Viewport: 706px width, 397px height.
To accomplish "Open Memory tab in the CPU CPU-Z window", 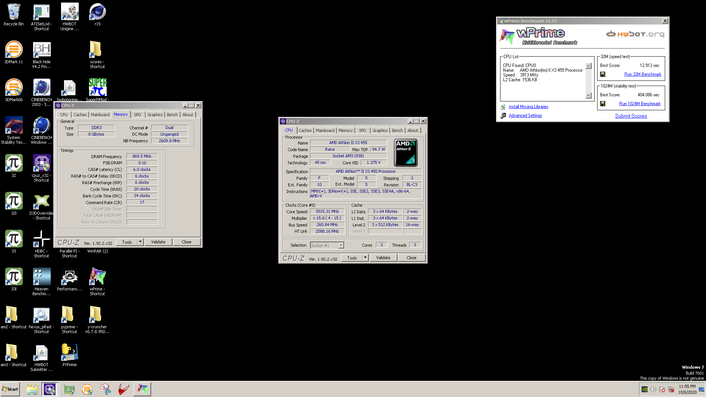I will point(345,130).
